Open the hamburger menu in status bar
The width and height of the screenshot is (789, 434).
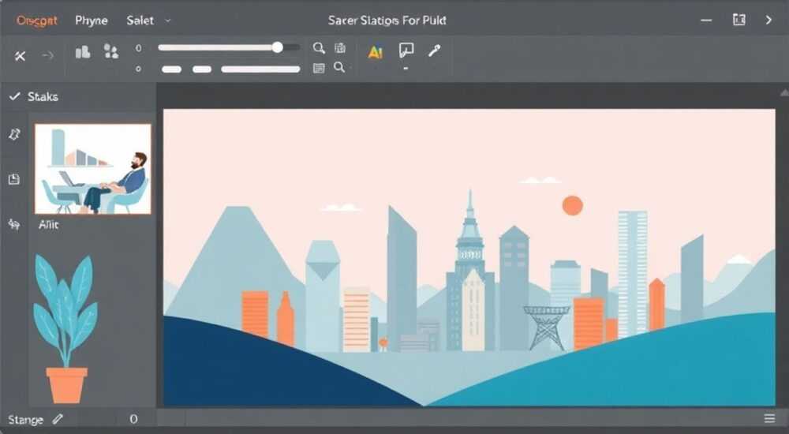769,418
